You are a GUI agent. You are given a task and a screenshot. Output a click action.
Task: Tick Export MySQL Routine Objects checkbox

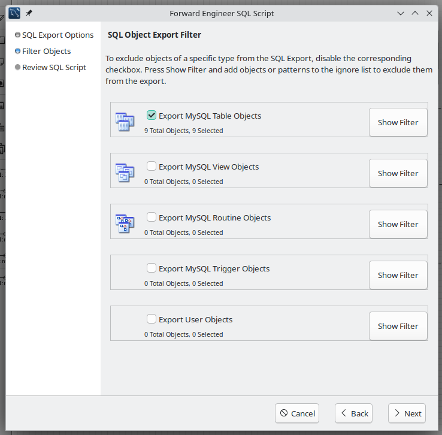[x=152, y=217]
